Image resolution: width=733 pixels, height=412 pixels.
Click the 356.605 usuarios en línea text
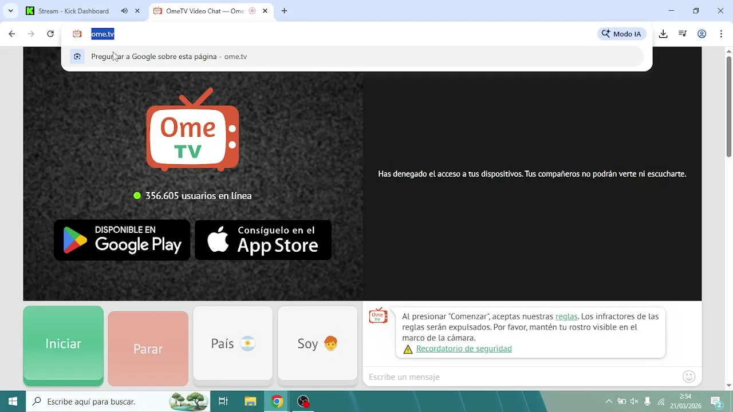click(x=198, y=196)
